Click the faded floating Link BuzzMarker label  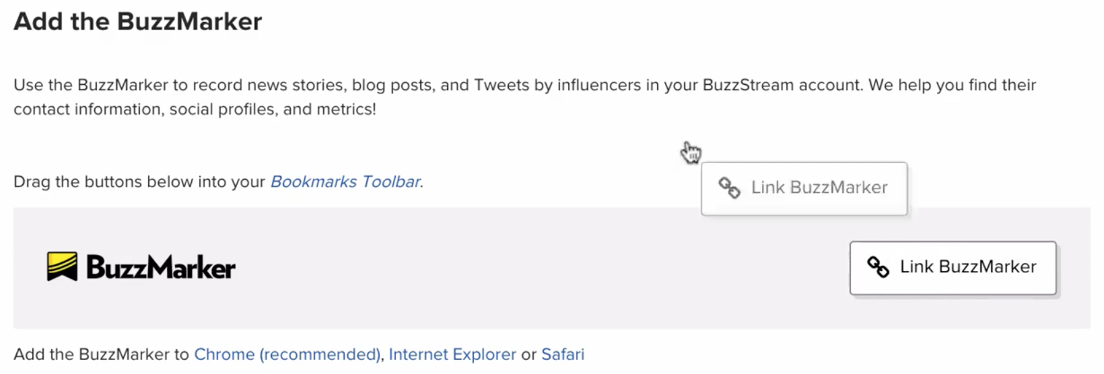[819, 188]
